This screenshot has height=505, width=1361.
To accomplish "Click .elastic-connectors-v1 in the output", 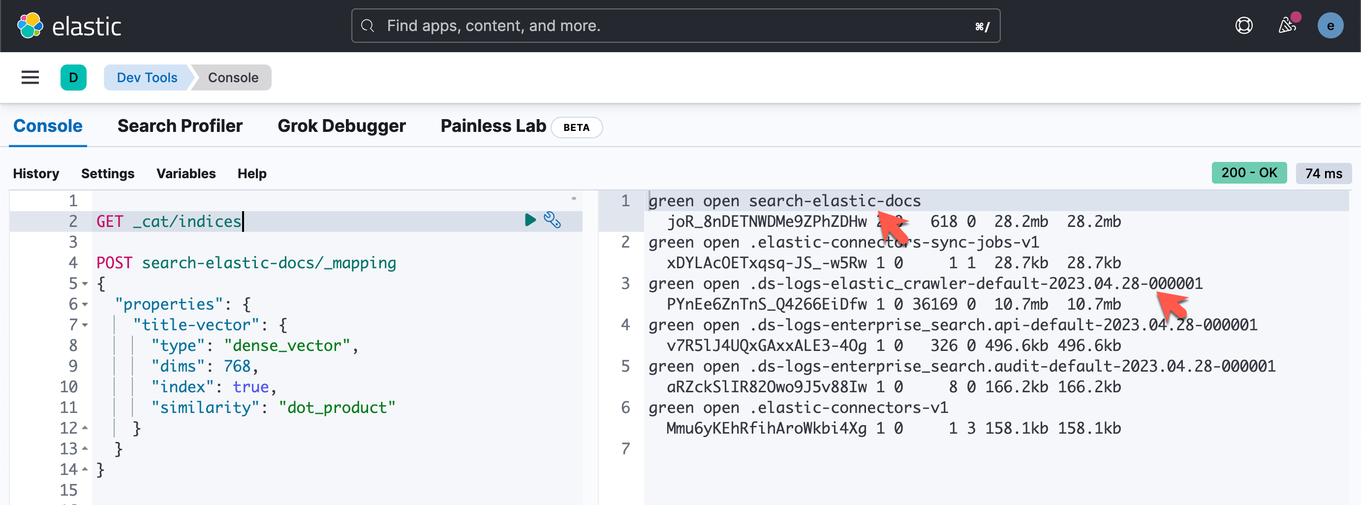I will pos(848,407).
